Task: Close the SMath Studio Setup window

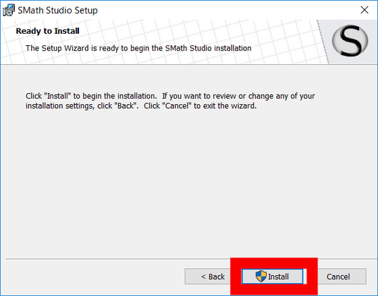Action: coord(364,10)
